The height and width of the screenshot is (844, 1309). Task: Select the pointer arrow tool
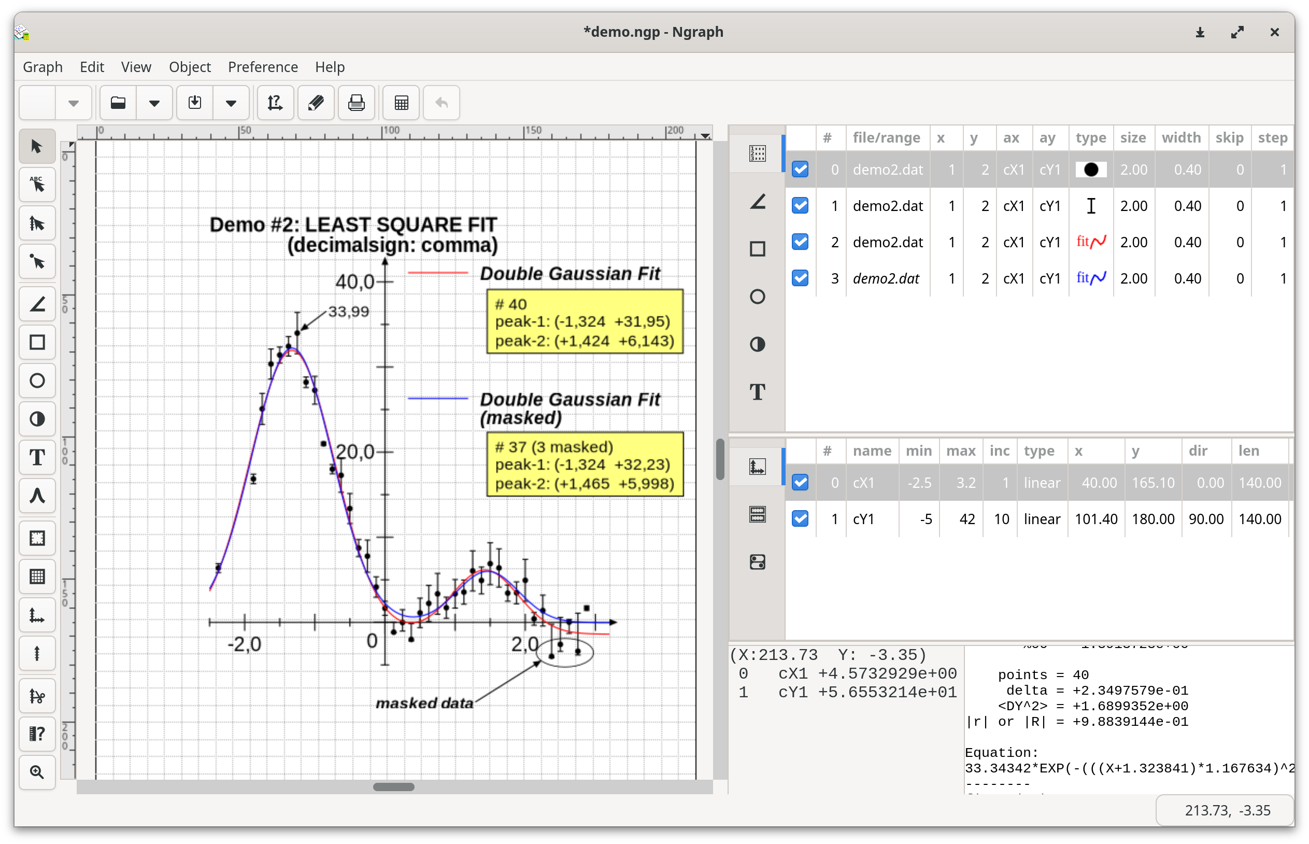37,146
